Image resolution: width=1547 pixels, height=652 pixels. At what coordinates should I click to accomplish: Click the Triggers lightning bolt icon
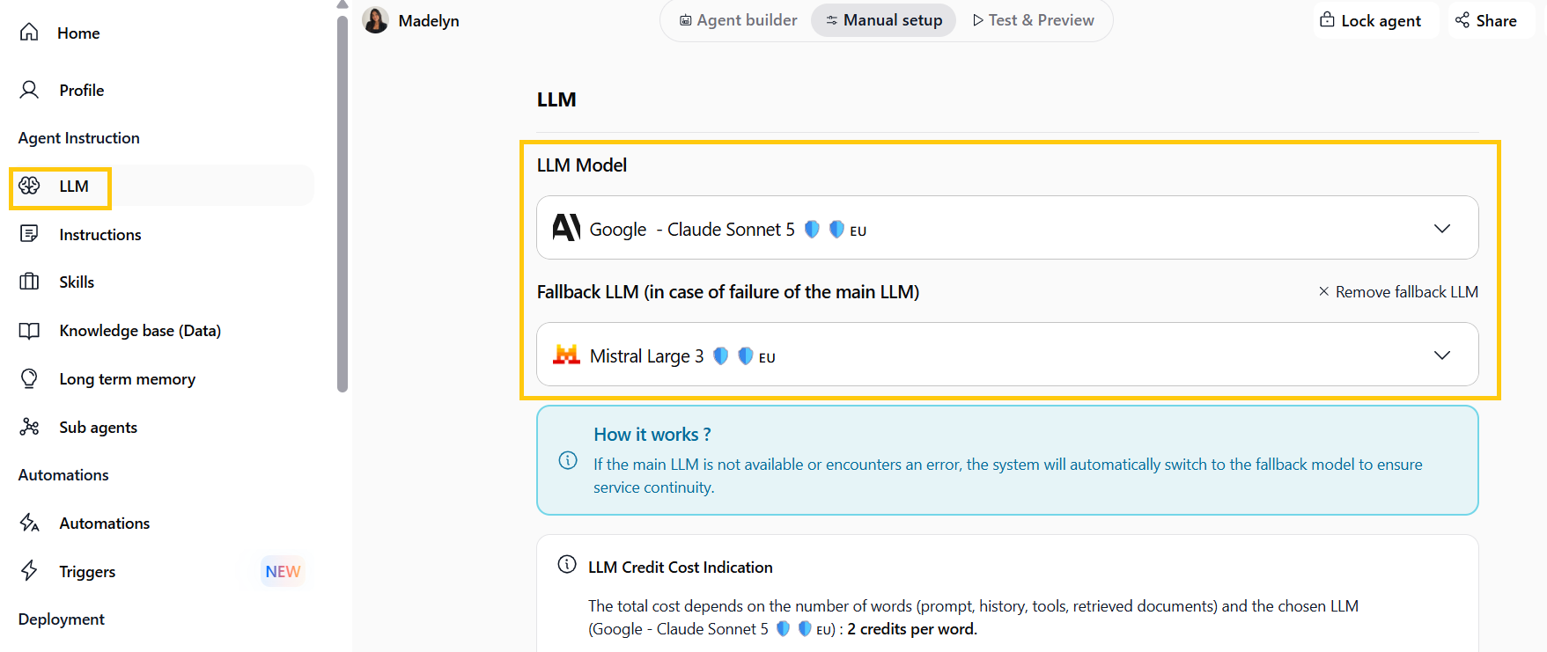(x=29, y=571)
